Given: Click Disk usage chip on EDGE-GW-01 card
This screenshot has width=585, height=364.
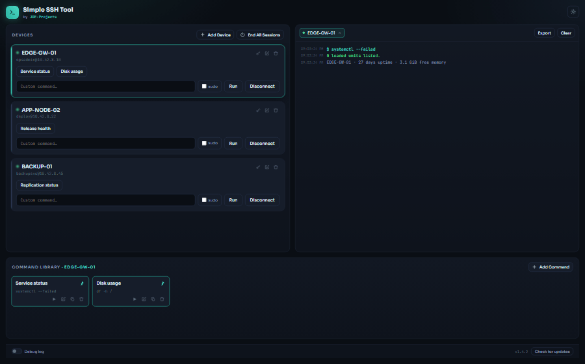Looking at the screenshot, I should [71, 71].
